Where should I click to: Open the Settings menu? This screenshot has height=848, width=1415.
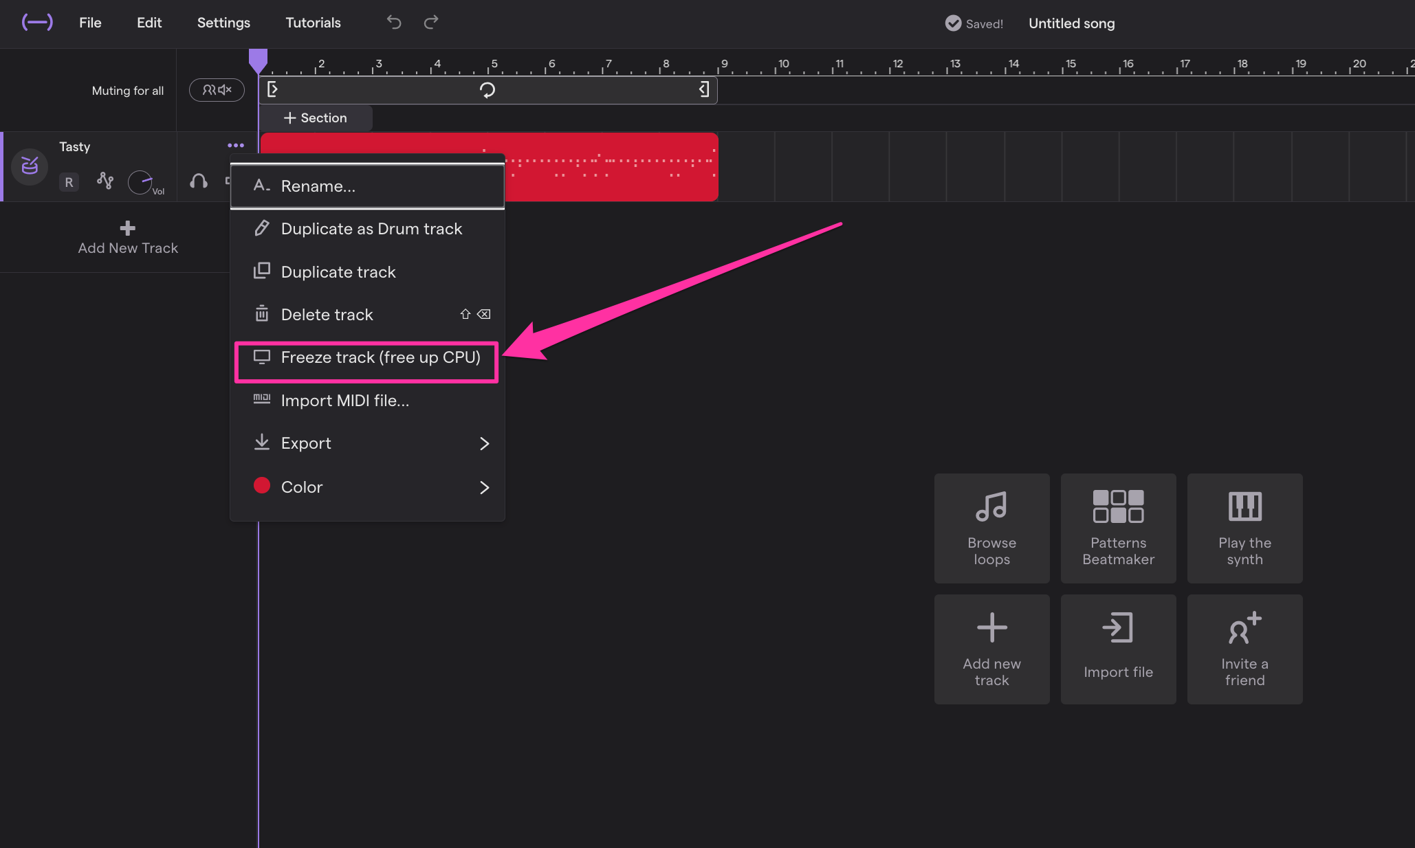coord(223,23)
